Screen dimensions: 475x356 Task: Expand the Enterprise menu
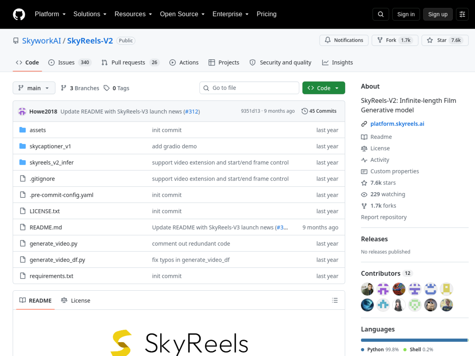pyautogui.click(x=230, y=14)
